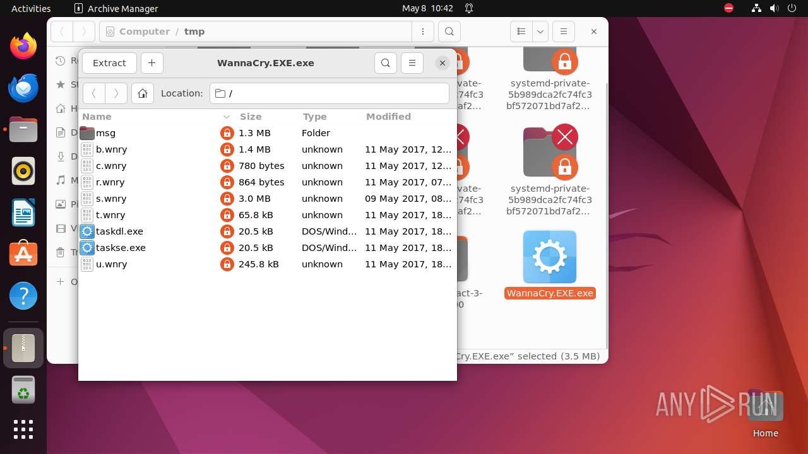Open Ubuntu Software from dock
The image size is (808, 454).
[23, 254]
